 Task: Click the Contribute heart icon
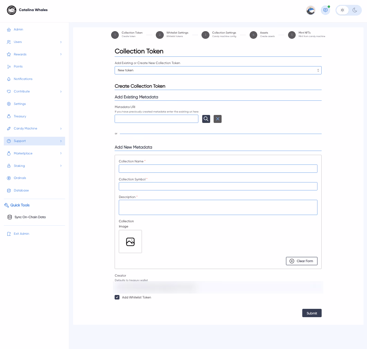tap(9, 91)
